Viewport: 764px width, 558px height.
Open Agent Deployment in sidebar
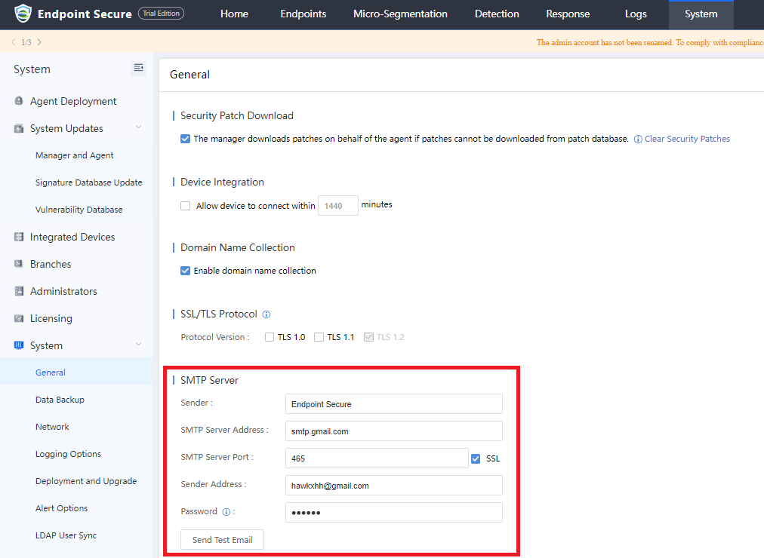pyautogui.click(x=73, y=101)
